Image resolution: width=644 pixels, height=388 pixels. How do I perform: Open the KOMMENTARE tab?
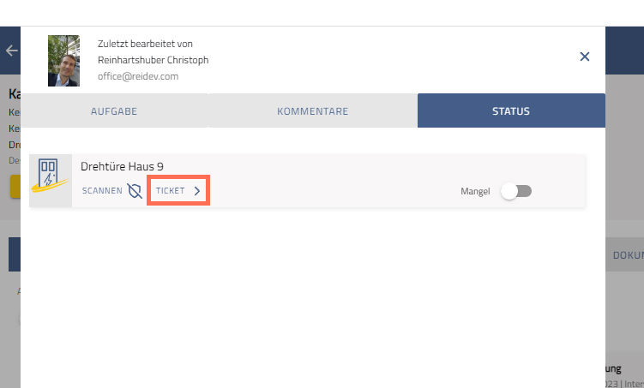[312, 111]
